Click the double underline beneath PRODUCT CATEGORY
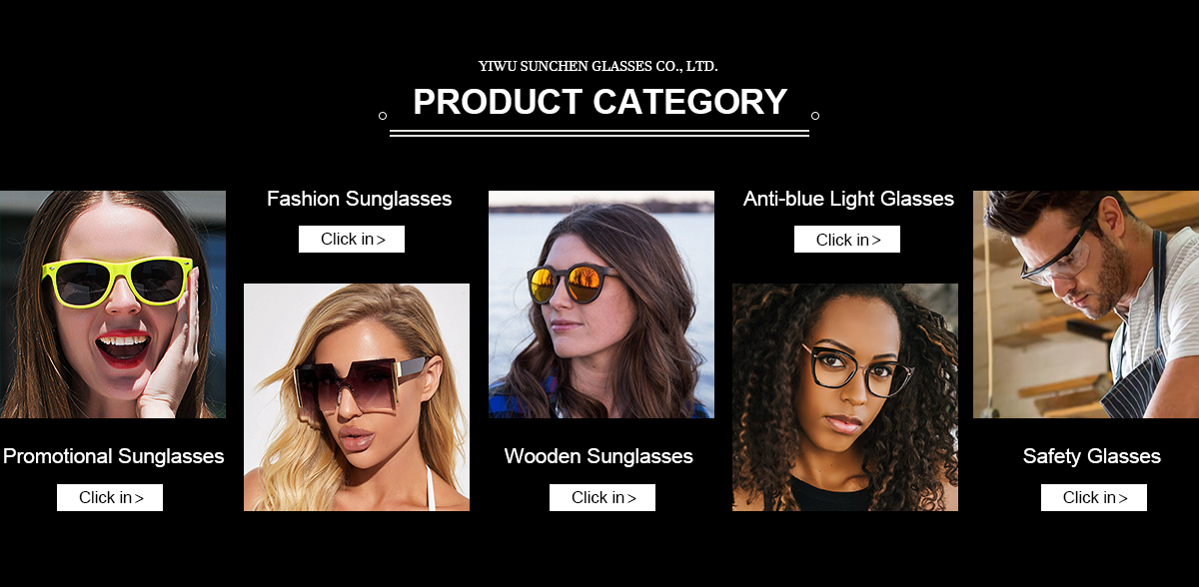The height and width of the screenshot is (587, 1199). point(599,132)
